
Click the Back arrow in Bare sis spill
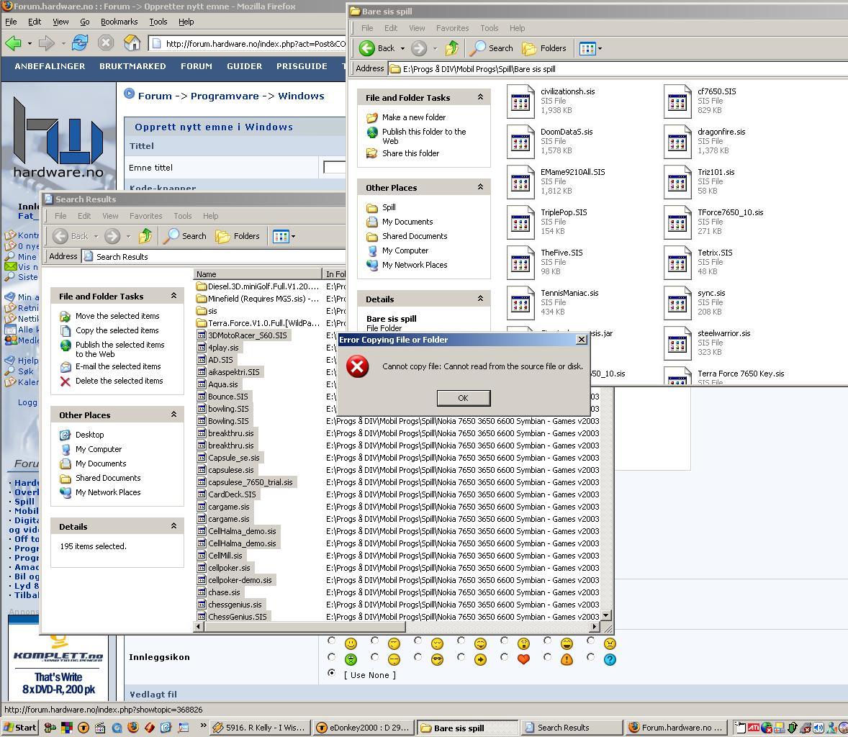(x=377, y=48)
